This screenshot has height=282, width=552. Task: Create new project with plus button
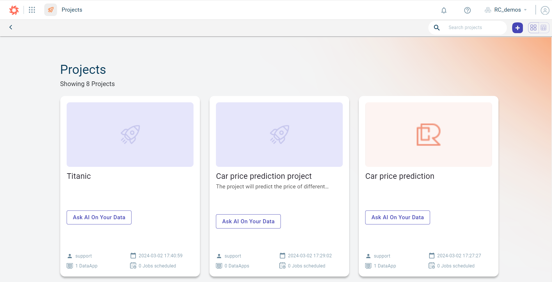tap(517, 28)
